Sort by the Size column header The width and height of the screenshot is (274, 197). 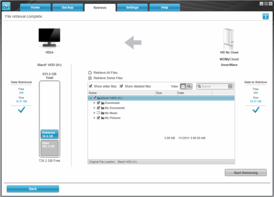(x=166, y=93)
